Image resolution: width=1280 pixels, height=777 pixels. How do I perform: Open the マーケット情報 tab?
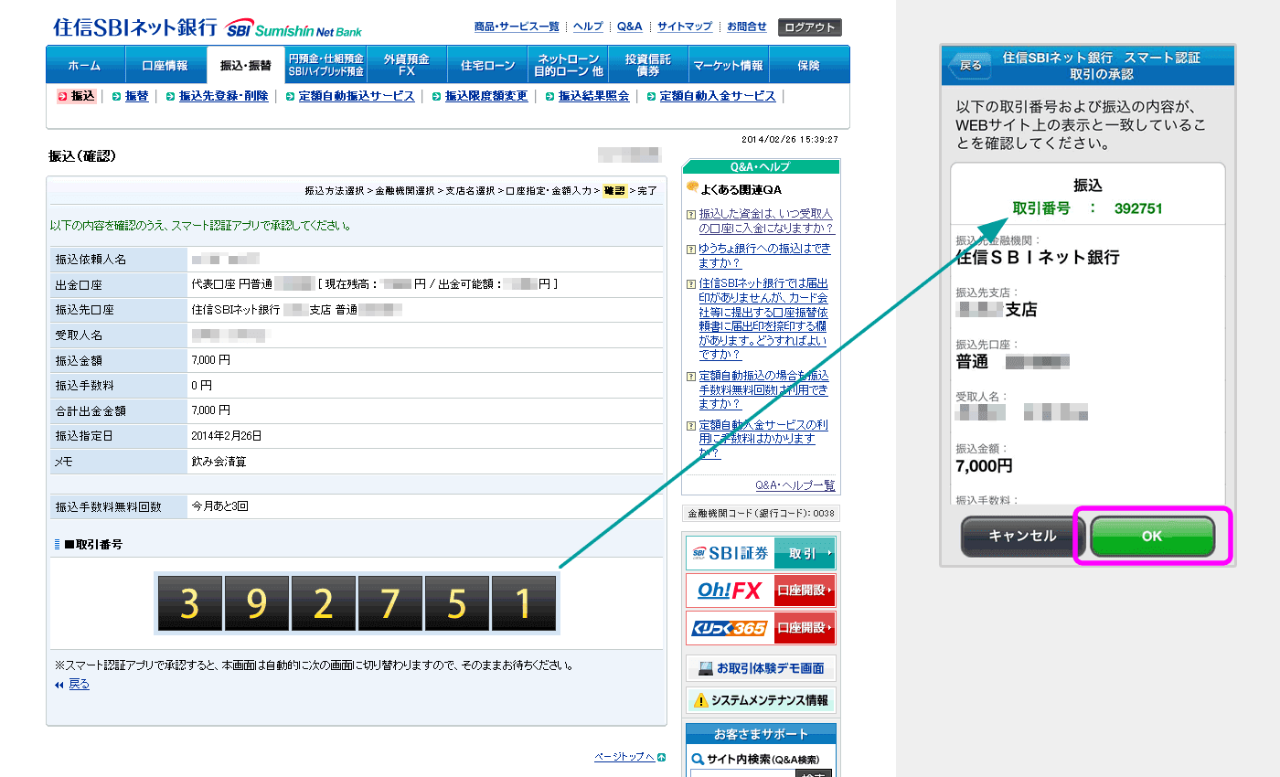pyautogui.click(x=729, y=66)
